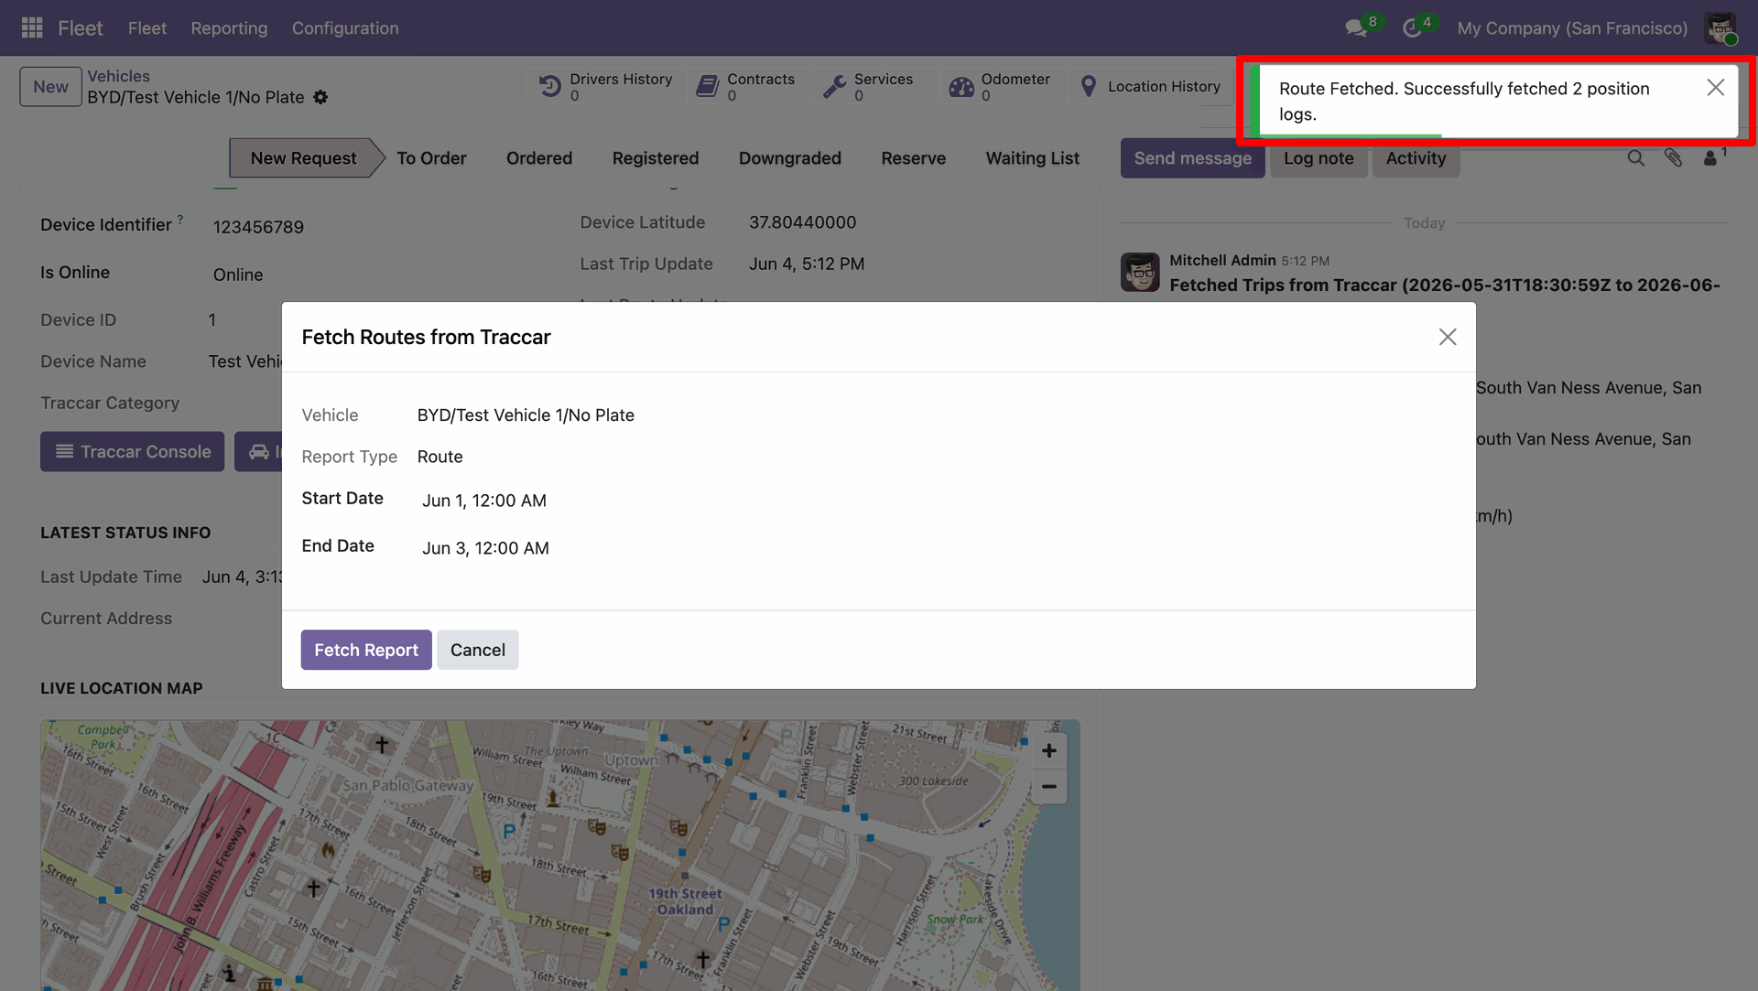Open the Fleet menu item
The image size is (1758, 991).
tap(147, 28)
